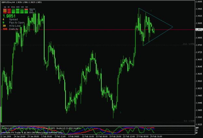The height and width of the screenshot is (138, 203).
Task: Click the Interbank FX Trader 4 copyright text
Action: (x=32, y=133)
